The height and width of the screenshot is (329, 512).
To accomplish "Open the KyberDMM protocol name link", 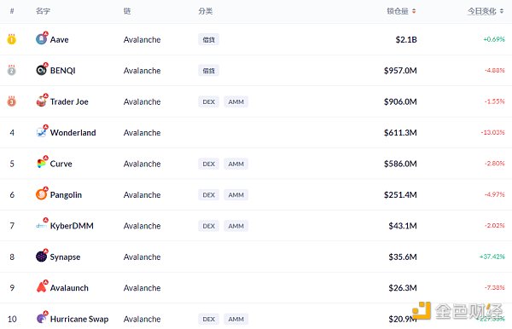I will click(72, 226).
